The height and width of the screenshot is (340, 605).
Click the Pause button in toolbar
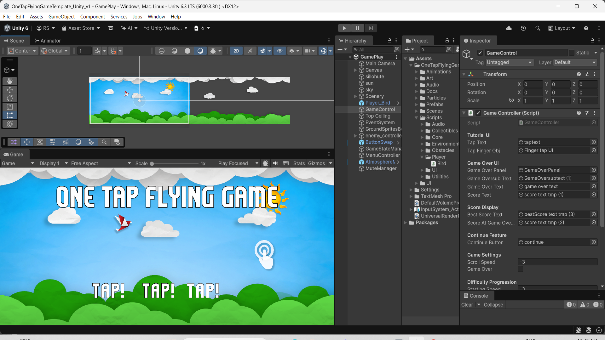[x=358, y=28]
